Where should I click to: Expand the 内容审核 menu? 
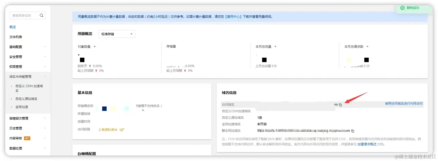pyautogui.click(x=27, y=138)
